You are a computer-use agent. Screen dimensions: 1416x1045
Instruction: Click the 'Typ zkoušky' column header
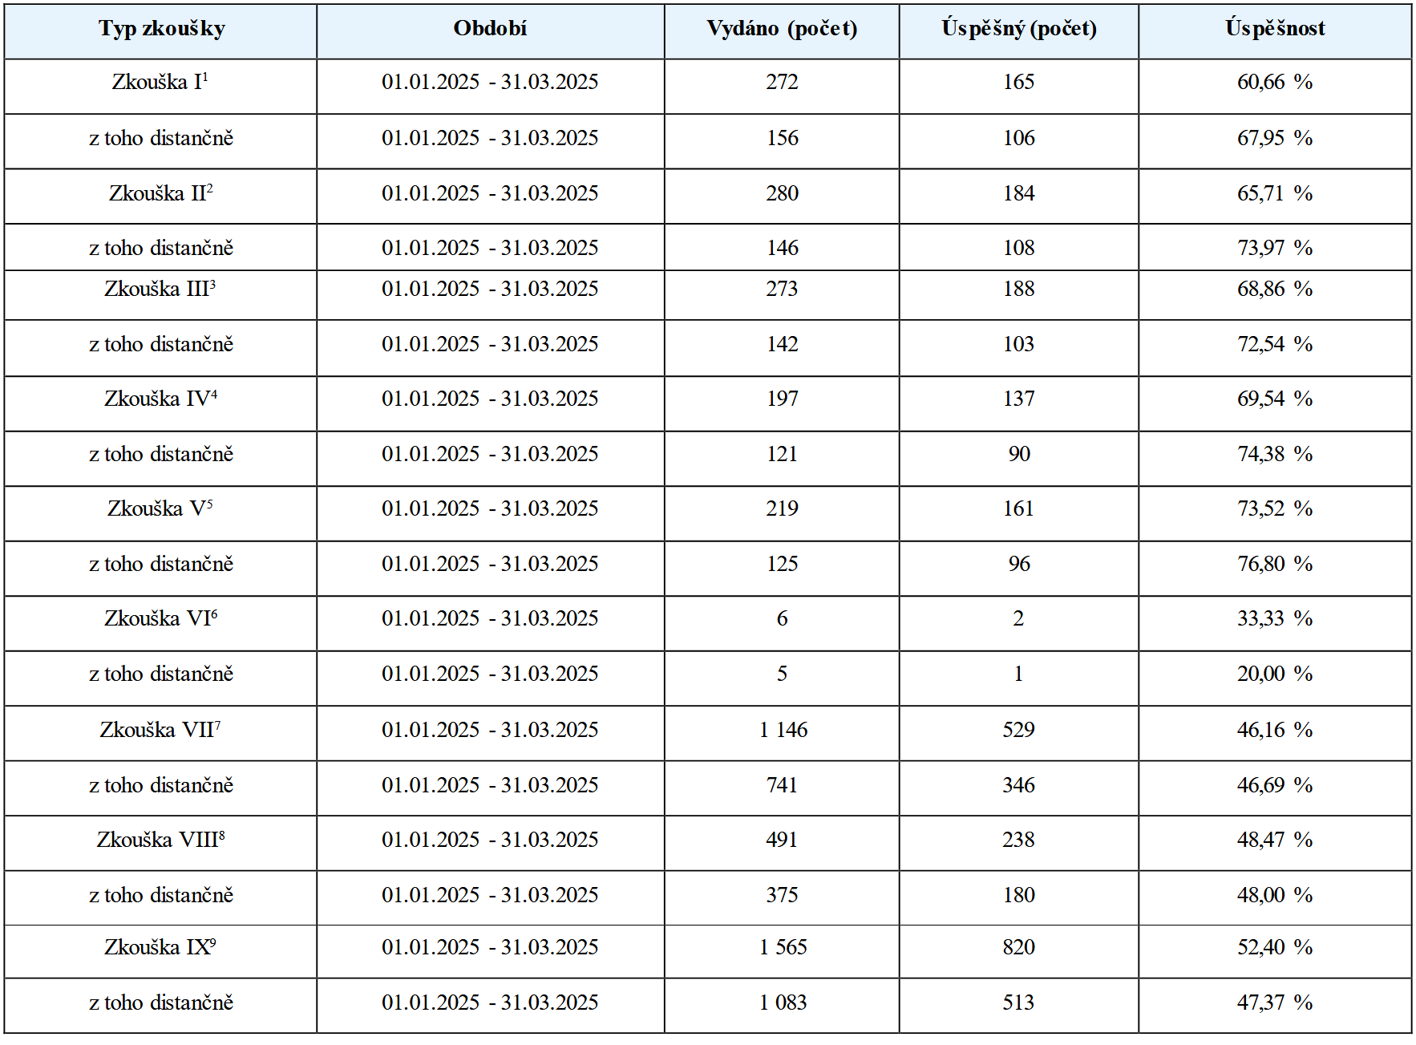160,30
